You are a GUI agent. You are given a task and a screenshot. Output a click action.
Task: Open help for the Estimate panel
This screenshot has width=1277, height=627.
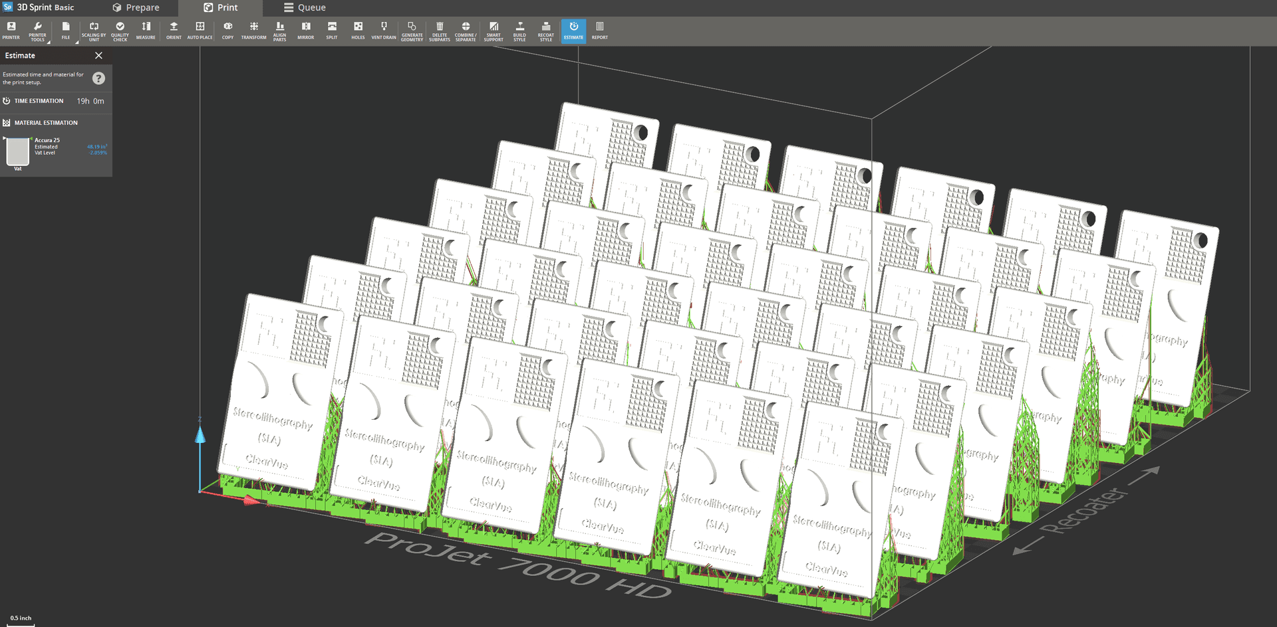(98, 78)
